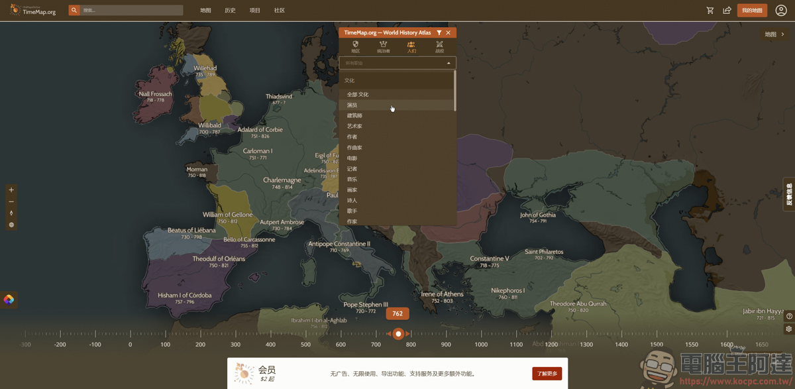Screen dimensions: 795x389
Task: Click the orange search icon
Action: coord(74,10)
